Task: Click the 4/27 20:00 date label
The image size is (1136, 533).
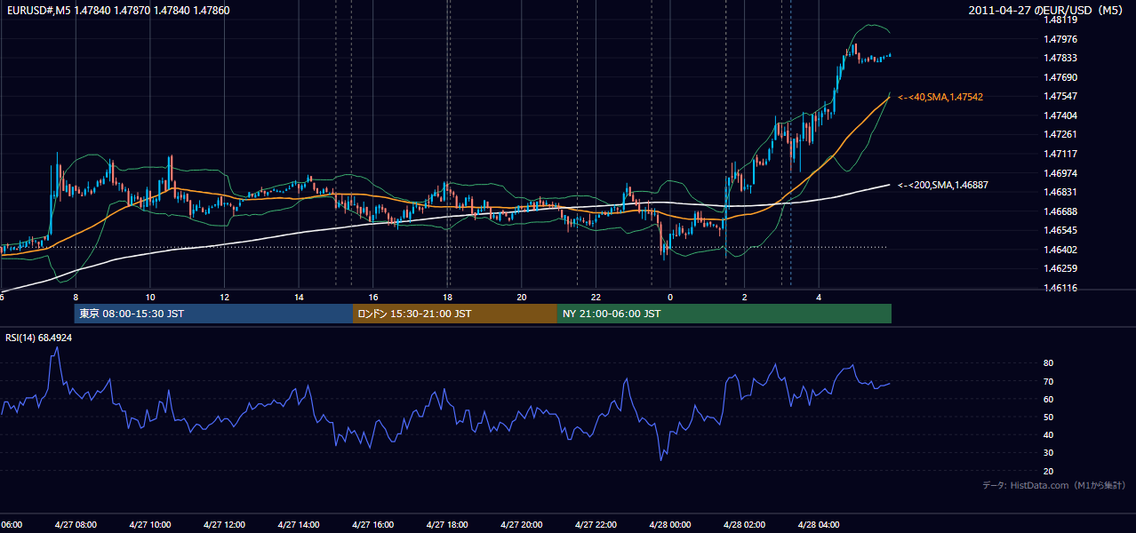Action: click(x=522, y=525)
